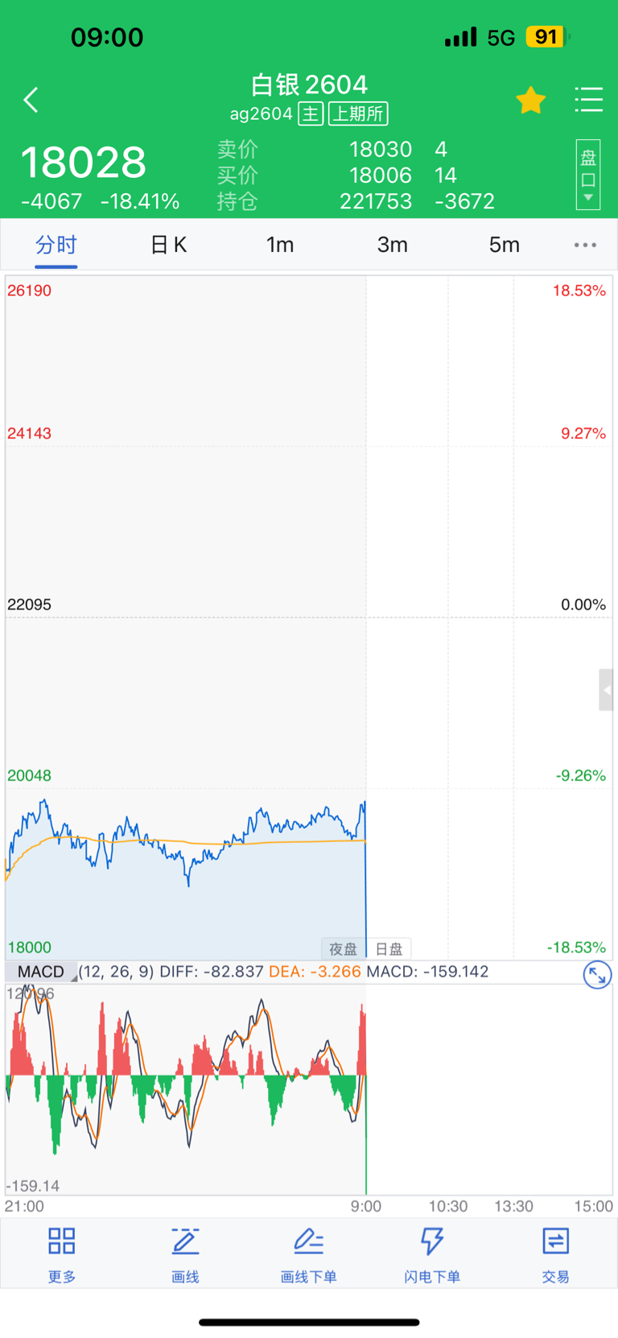Switch to the 日K tab

[168, 245]
